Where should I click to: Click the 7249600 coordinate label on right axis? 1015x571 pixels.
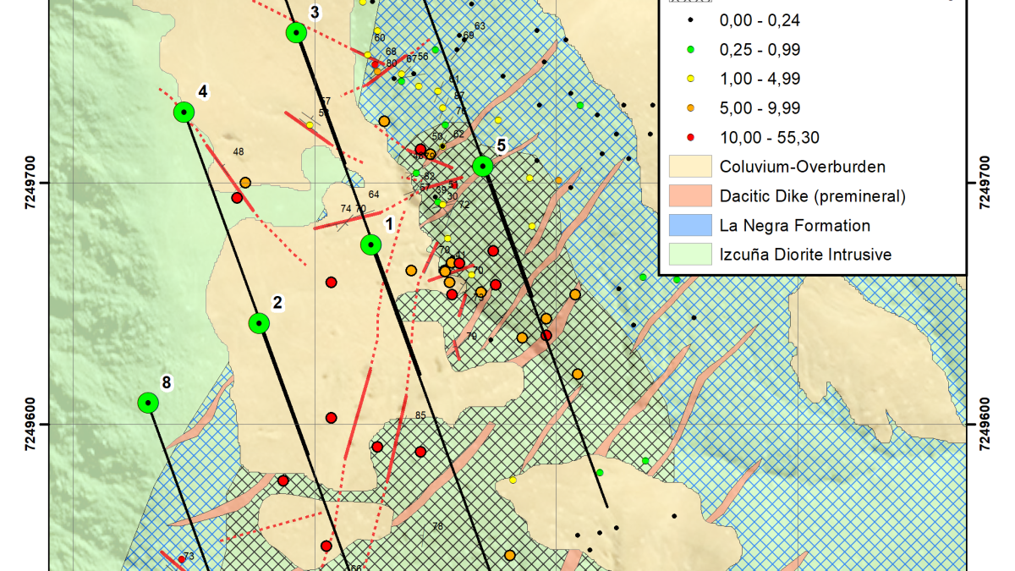click(x=986, y=425)
